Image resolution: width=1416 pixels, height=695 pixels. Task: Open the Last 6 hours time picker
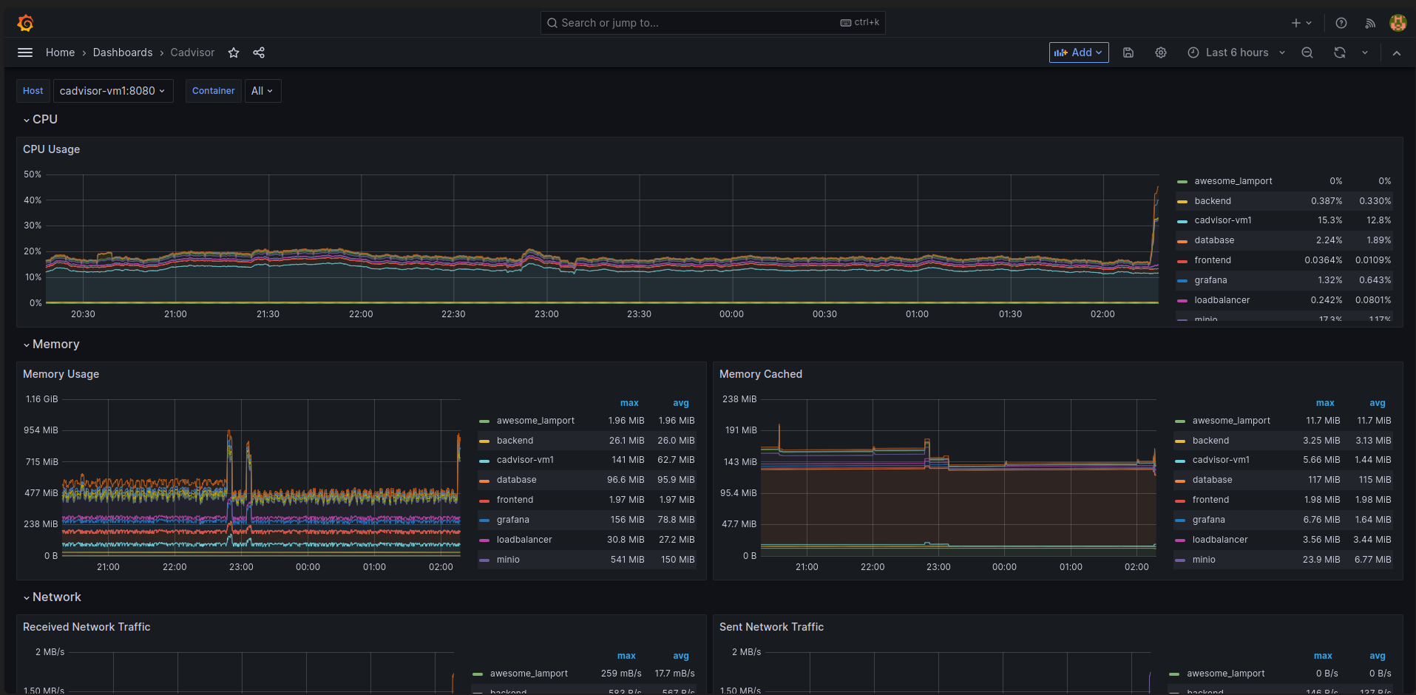(1236, 52)
